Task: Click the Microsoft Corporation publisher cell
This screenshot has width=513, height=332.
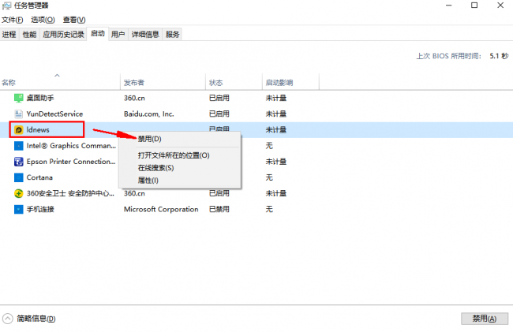Action: tap(161, 209)
